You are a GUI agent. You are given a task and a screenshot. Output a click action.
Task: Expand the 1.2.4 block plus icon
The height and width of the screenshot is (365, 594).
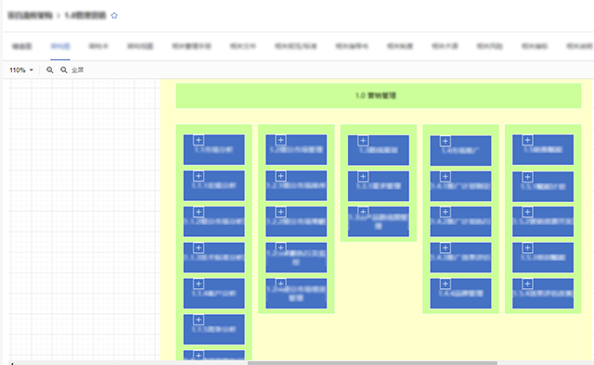pyautogui.click(x=280, y=283)
